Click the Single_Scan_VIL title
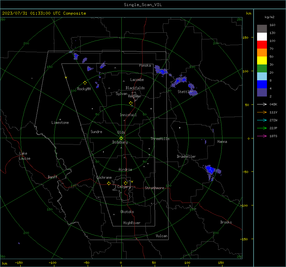 click(143, 5)
